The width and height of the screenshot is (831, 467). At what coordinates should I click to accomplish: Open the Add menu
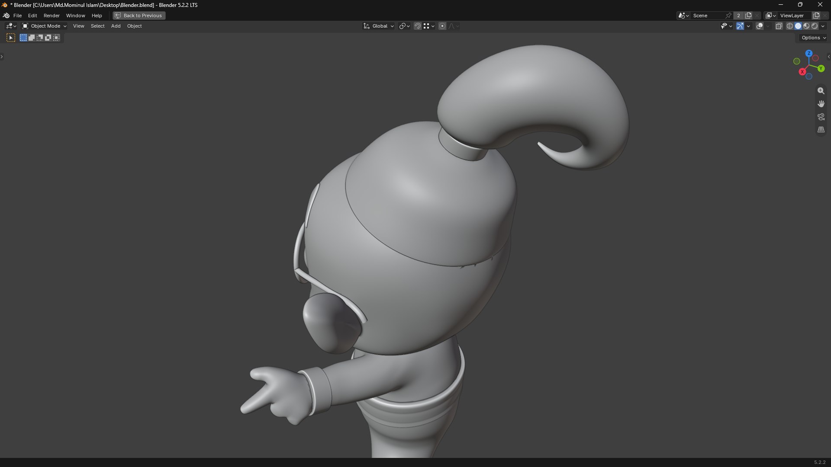pos(116,26)
